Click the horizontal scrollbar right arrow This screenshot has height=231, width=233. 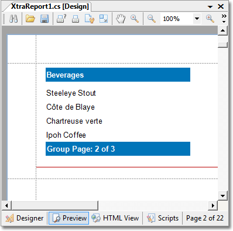pyautogui.click(x=213, y=205)
